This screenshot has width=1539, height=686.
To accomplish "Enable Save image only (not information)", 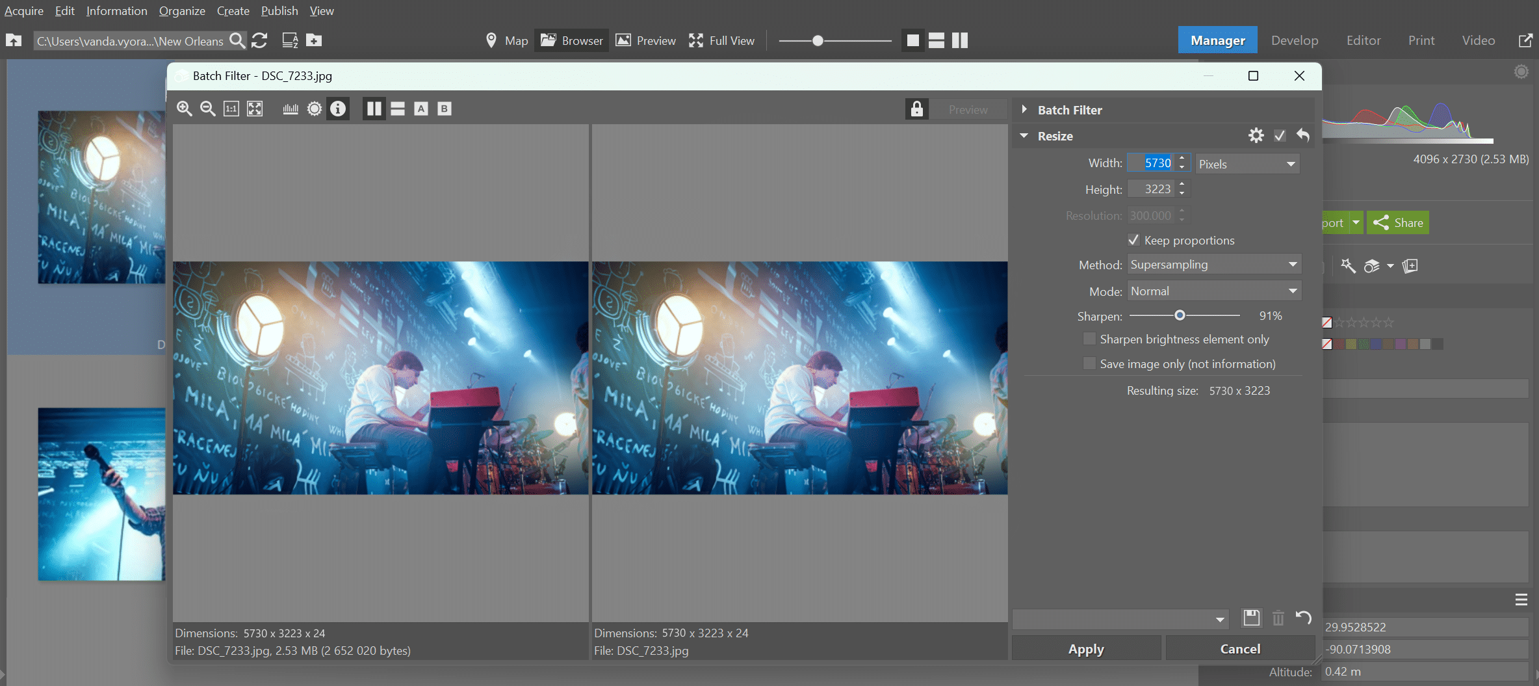I will 1089,363.
